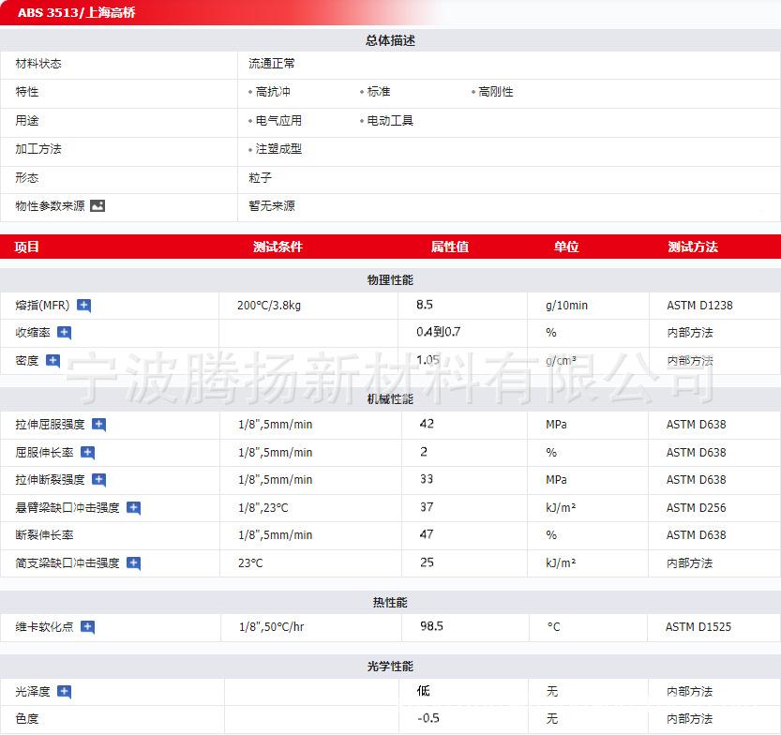781x735 pixels.
Task: Click the 单位 column header
Action: pyautogui.click(x=566, y=247)
